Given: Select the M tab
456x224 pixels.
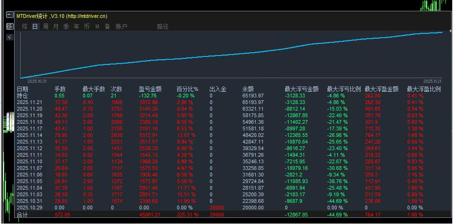Looking at the screenshot, I should (97, 26).
